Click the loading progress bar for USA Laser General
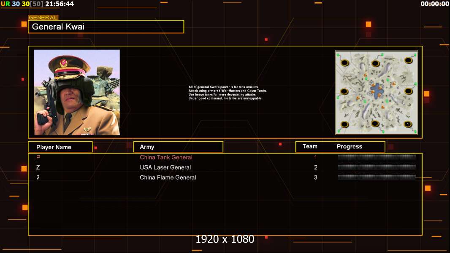This screenshot has height=253, width=450. (x=377, y=167)
